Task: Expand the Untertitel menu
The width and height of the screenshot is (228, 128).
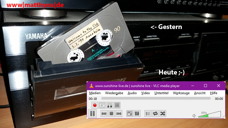Action: [x=161, y=93]
